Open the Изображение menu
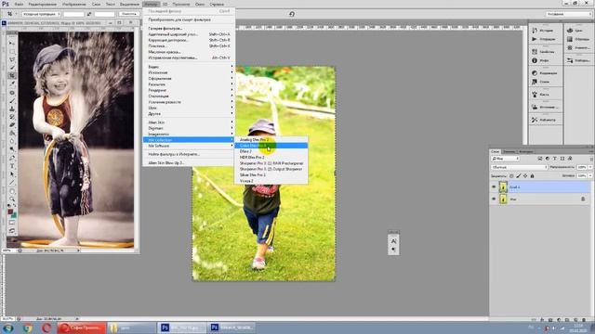Screen dimensions: 595x334 pyautogui.click(x=74, y=4)
